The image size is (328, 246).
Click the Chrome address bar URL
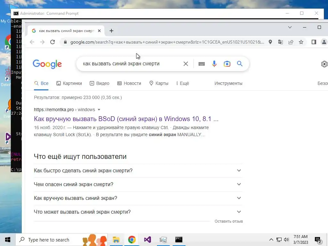(167, 42)
